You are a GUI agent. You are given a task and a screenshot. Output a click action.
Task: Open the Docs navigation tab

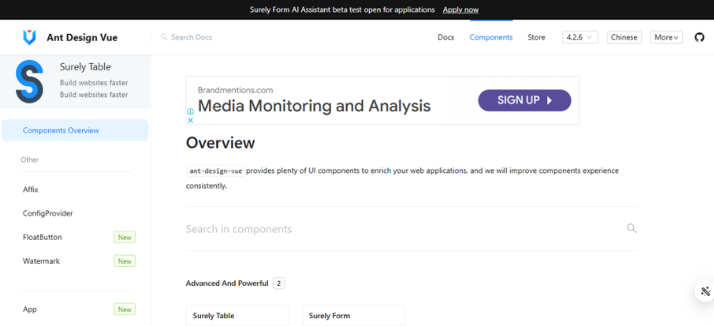pos(446,37)
